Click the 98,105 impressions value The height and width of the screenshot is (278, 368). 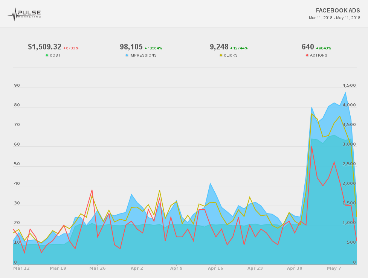point(131,47)
